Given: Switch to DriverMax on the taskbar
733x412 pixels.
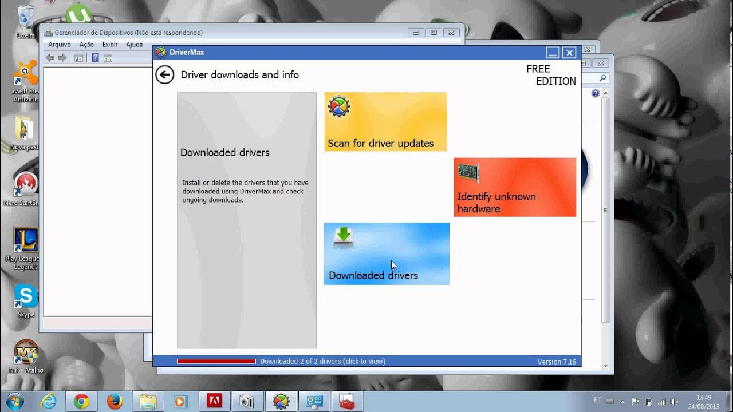Looking at the screenshot, I should pos(281,402).
